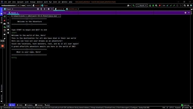The image size is (193, 109).
Task: Hide the Run panel with the minimize dash
Action: 189,13
